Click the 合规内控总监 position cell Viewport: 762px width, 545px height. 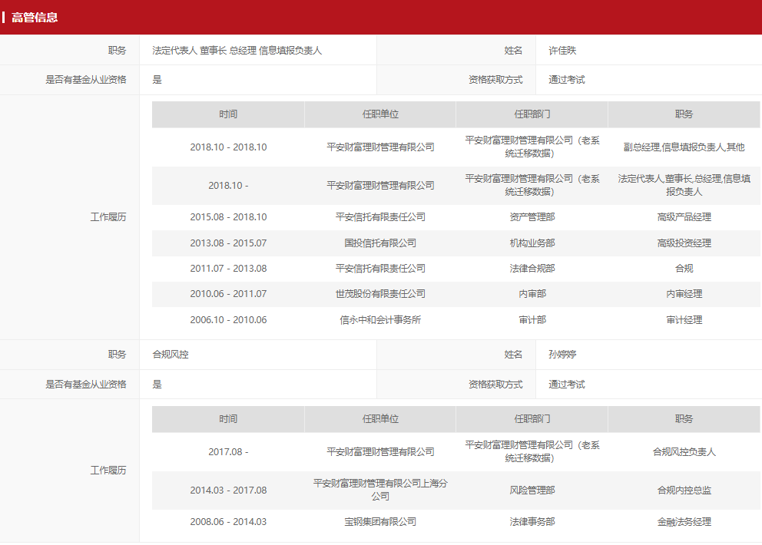[684, 490]
